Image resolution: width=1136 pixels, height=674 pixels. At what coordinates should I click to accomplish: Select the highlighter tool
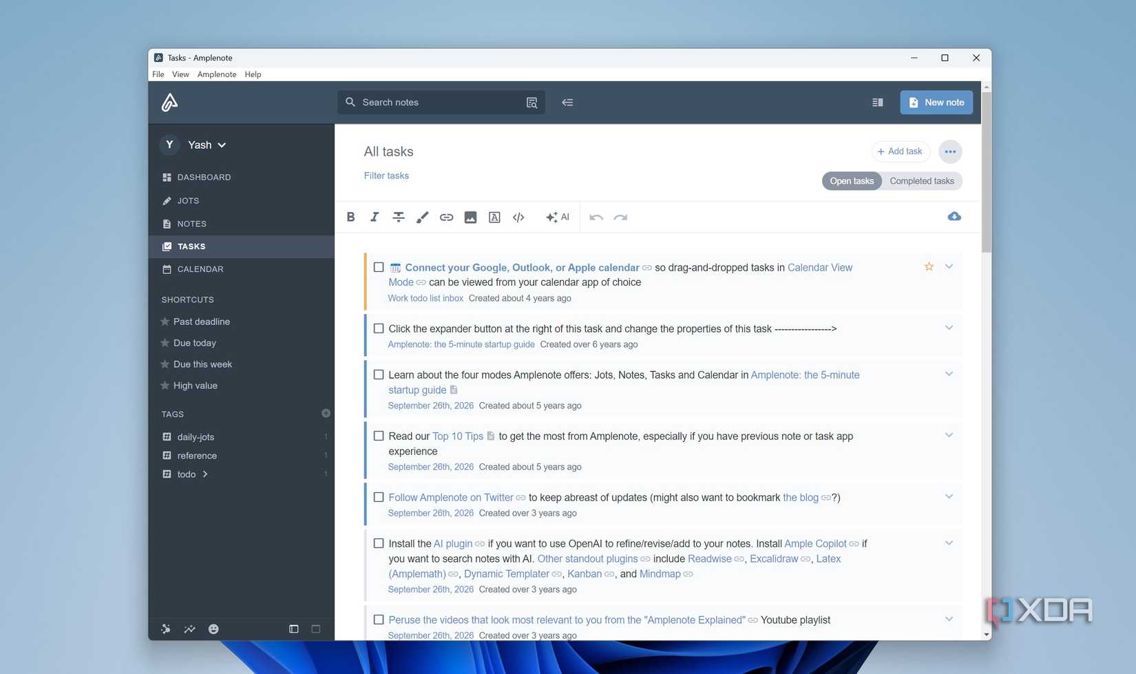coord(423,217)
